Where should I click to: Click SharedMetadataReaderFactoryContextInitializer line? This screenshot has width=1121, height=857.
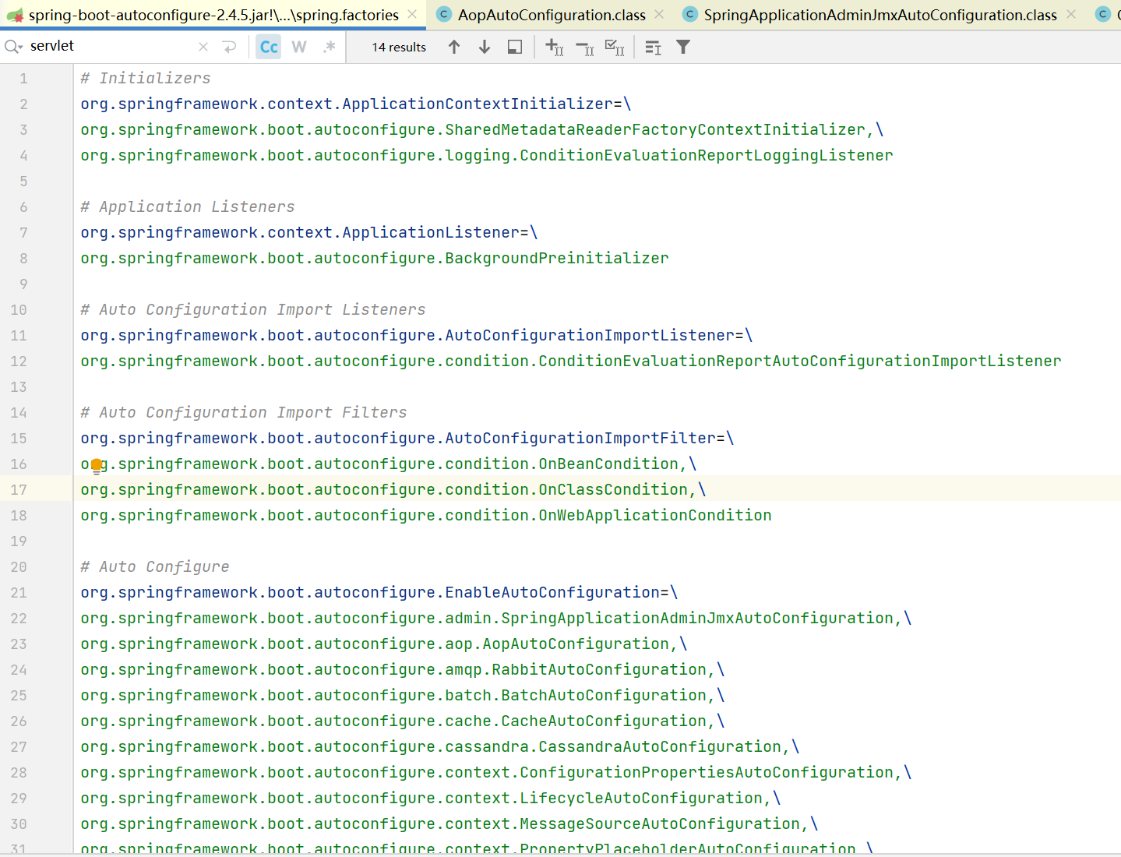point(482,129)
